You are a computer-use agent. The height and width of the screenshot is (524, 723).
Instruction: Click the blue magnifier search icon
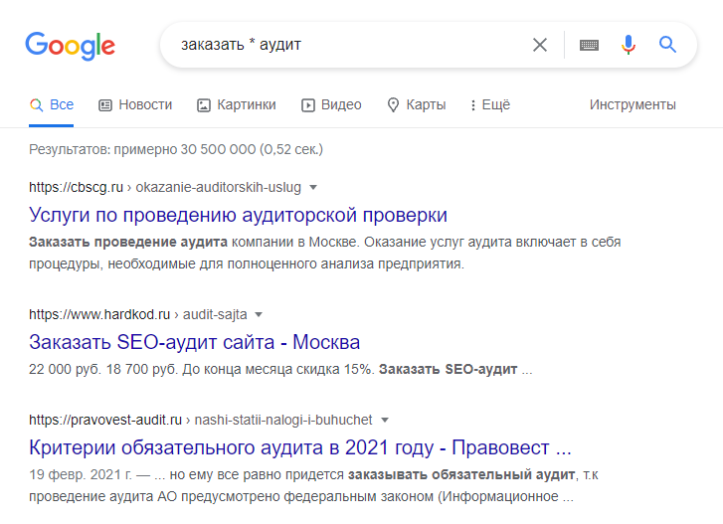(667, 45)
